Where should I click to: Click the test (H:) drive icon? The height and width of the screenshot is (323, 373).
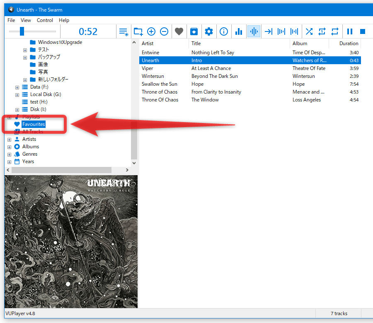coord(25,102)
